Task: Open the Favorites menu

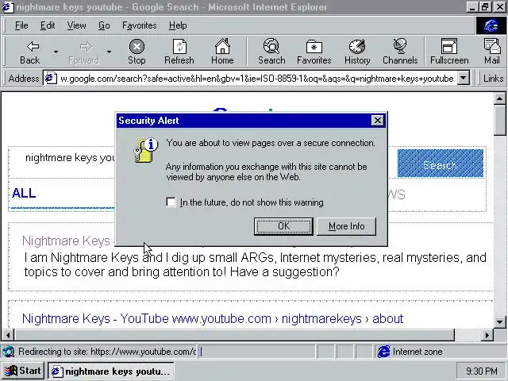Action: click(140, 25)
